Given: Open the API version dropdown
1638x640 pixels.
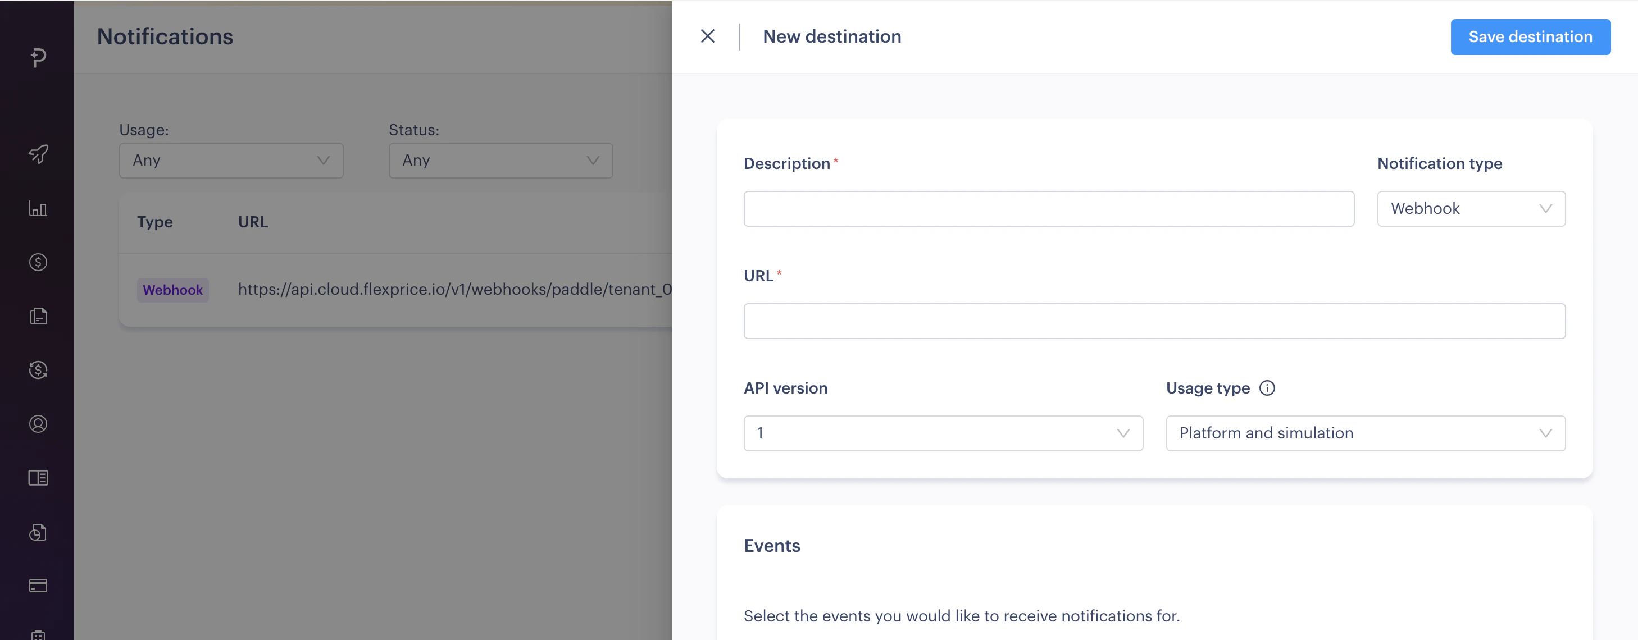Looking at the screenshot, I should pyautogui.click(x=943, y=433).
